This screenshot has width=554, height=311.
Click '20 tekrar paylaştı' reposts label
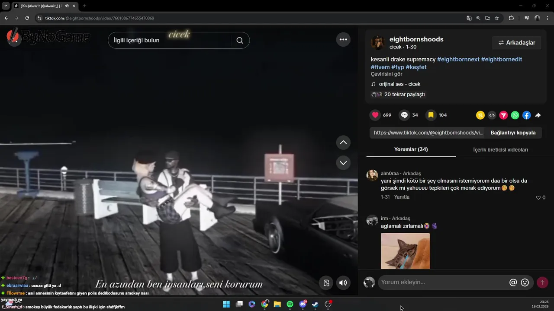click(405, 95)
